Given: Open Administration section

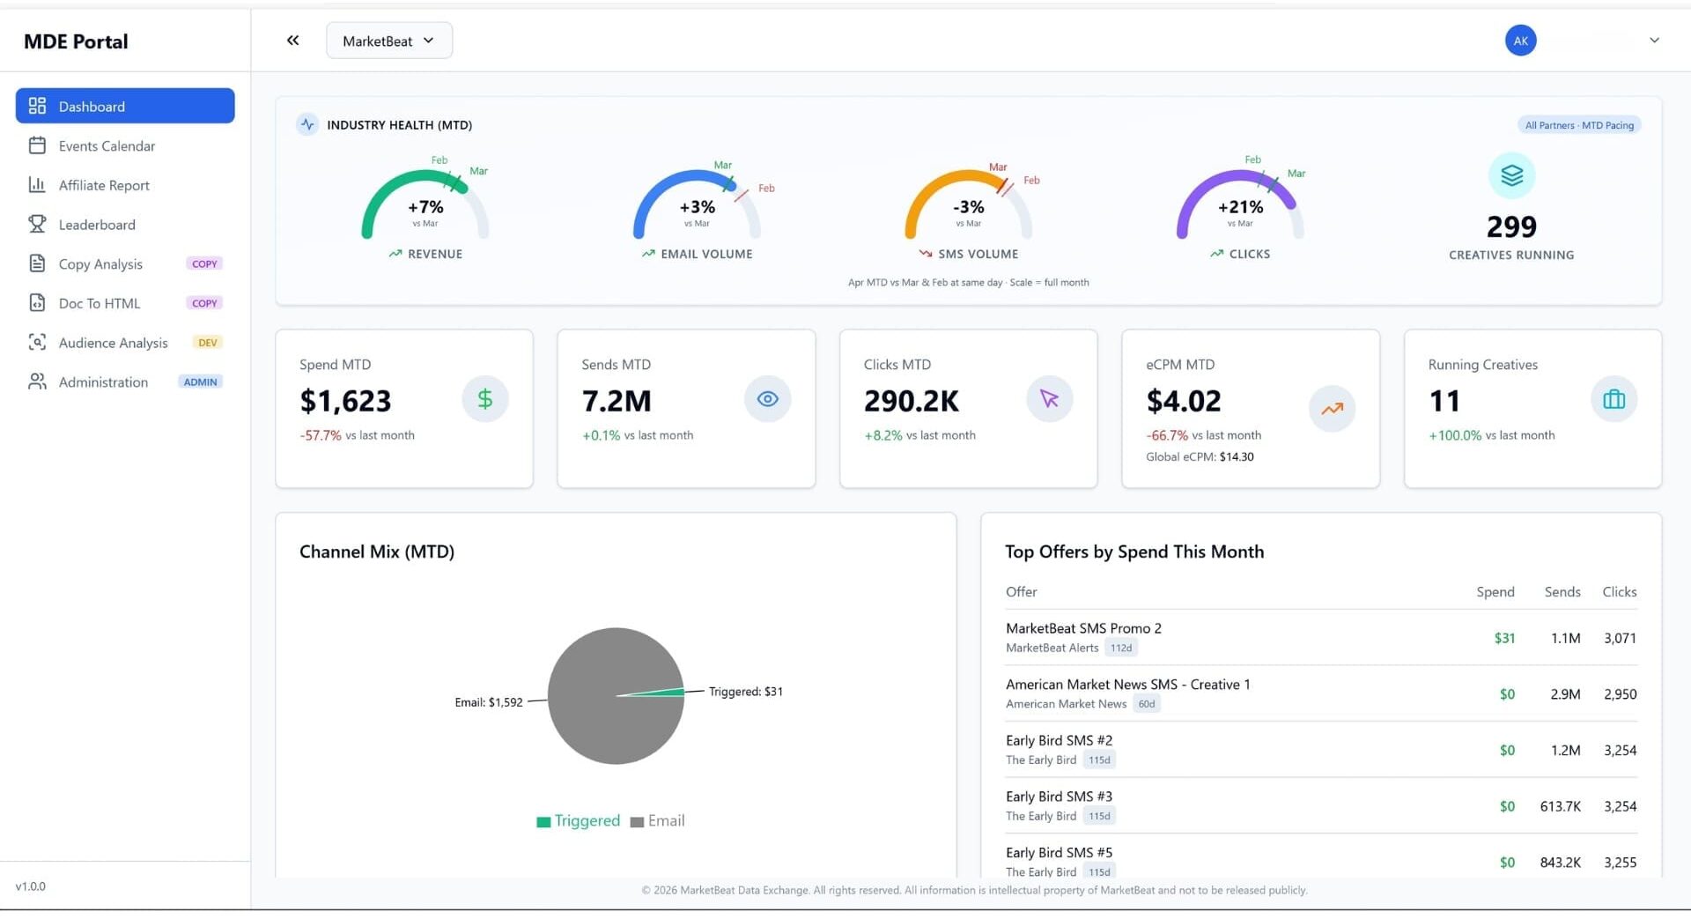Looking at the screenshot, I should click(x=103, y=382).
